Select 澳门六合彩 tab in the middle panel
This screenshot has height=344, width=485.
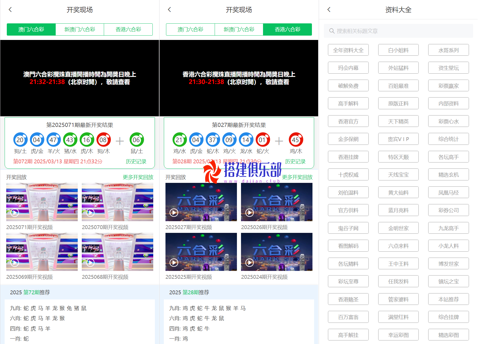pyautogui.click(x=190, y=29)
